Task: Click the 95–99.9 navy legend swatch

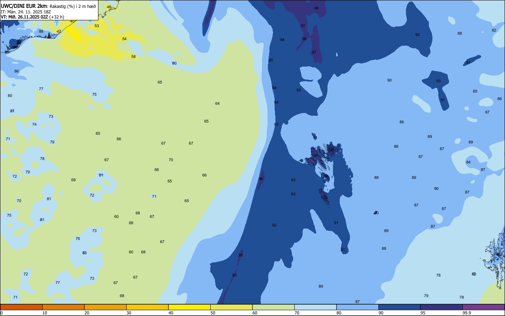Action: coord(441,307)
